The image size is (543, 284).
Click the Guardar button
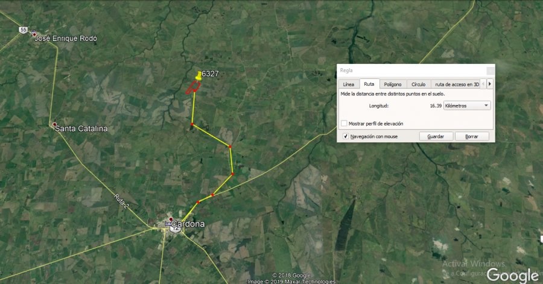click(x=436, y=136)
